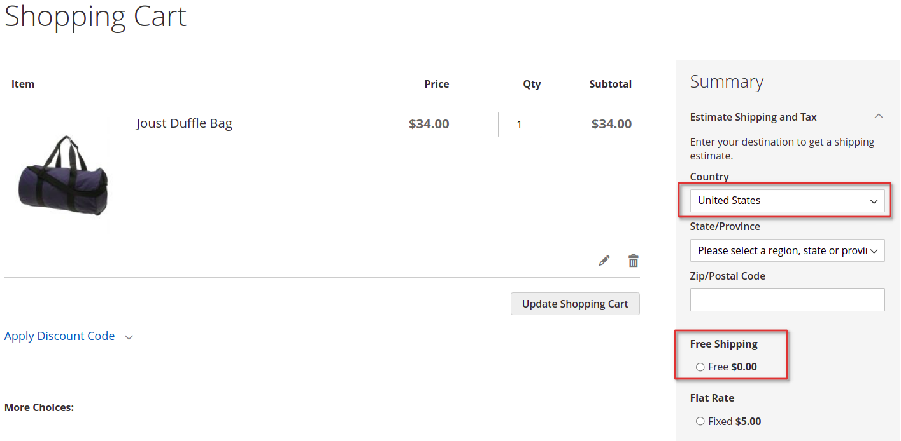Edit the Joust Duffle Bag item via pencil icon

[x=604, y=261]
